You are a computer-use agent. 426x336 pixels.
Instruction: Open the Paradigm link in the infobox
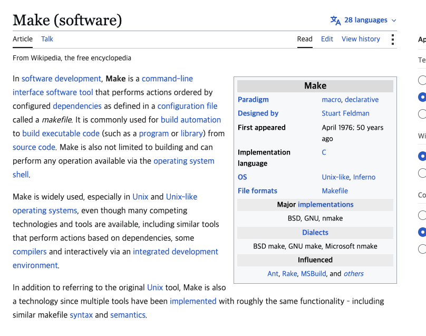tap(253, 100)
